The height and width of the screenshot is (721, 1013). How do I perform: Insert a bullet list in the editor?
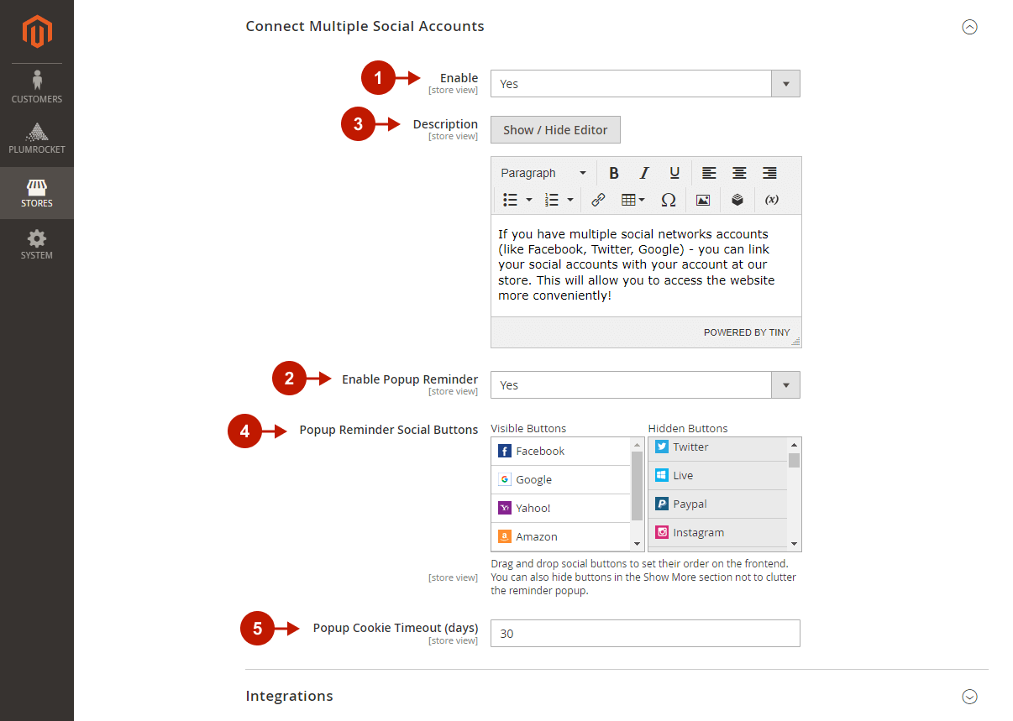pyautogui.click(x=510, y=200)
